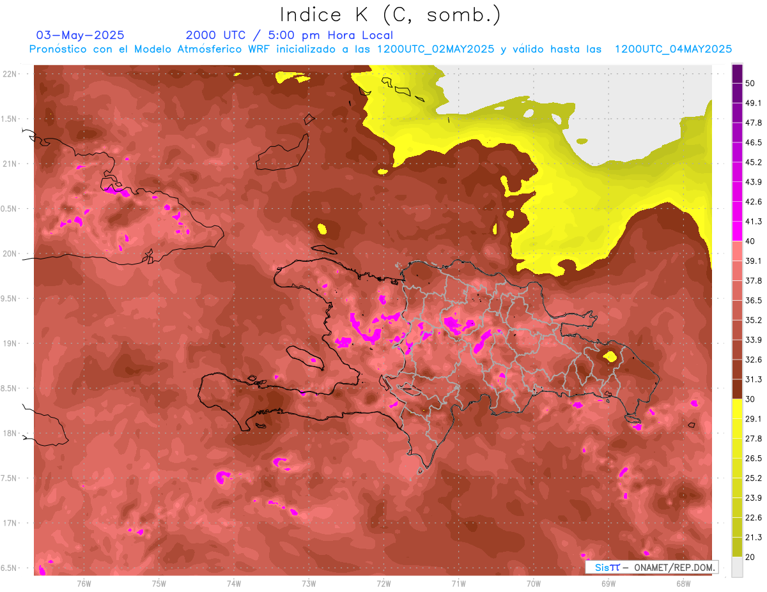Click the legend value "23.9"
The height and width of the screenshot is (592, 767).
pyautogui.click(x=754, y=498)
